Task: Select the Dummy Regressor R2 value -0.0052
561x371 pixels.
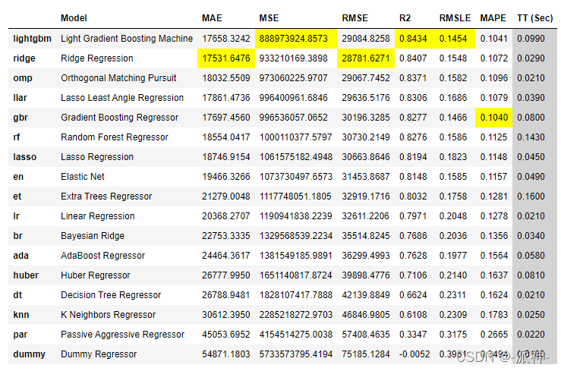Action: coord(414,354)
